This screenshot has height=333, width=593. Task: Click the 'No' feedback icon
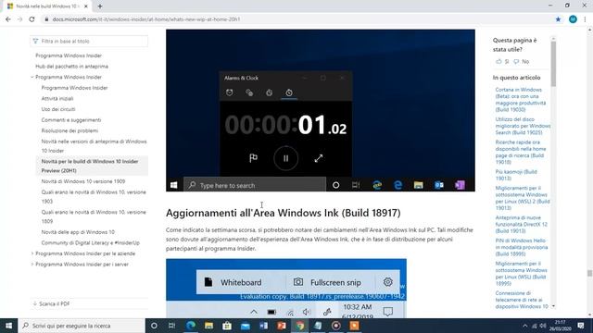coord(516,62)
